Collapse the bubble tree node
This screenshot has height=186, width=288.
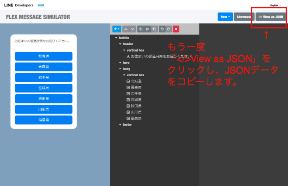[116, 38]
